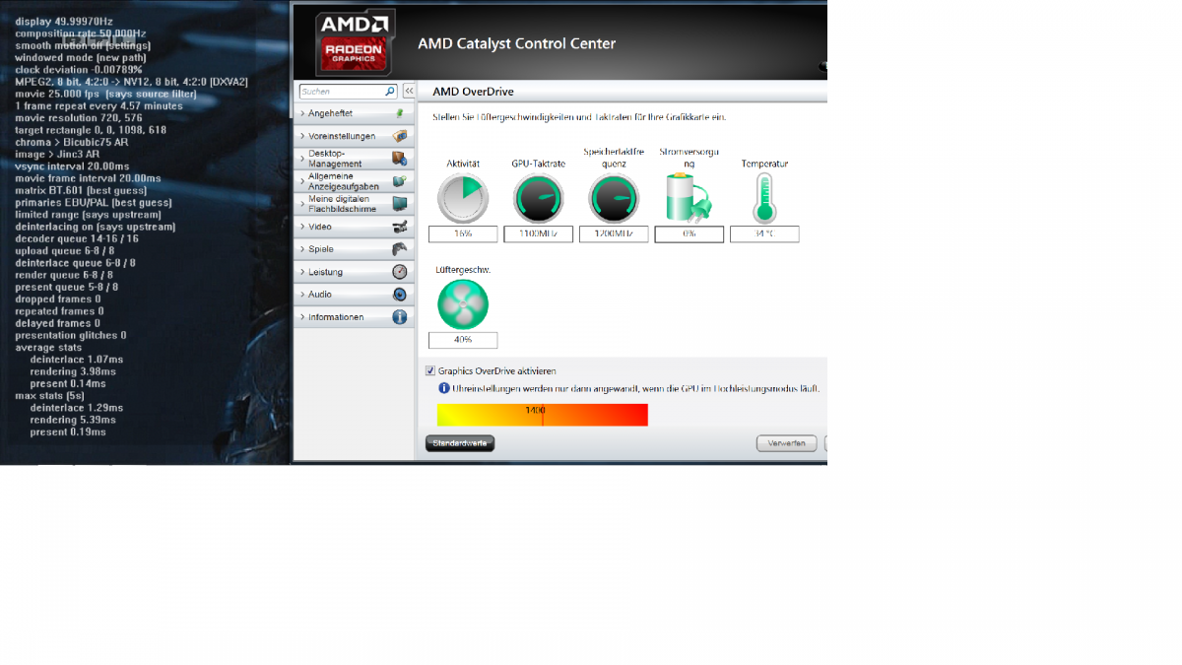Click the blue Informationen info icon
This screenshot has width=1182, height=665.
coord(399,317)
